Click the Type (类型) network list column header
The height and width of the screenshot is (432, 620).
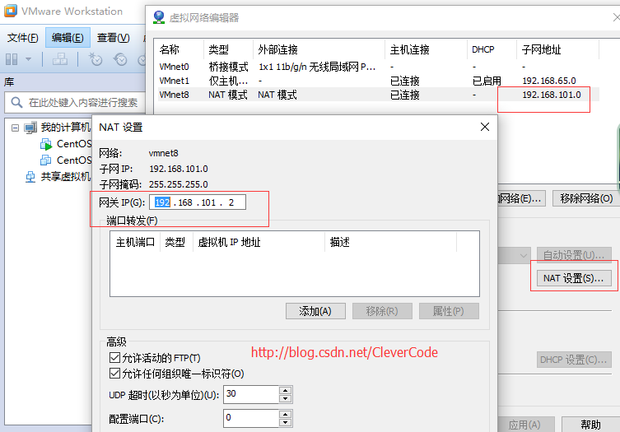point(229,49)
